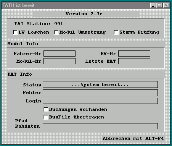172x146 pixels.
Task: Focus the KV-Nr input field
Action: (134, 54)
